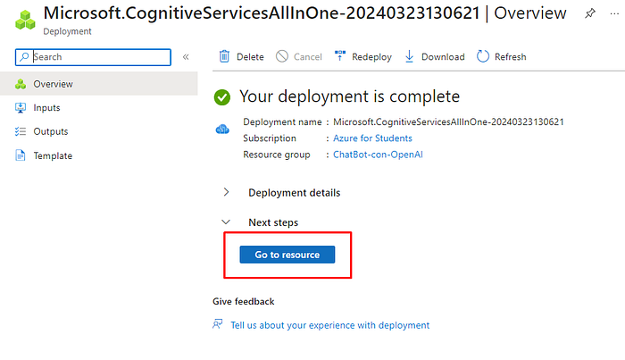Click the Download arrow icon
625x360 pixels.
point(409,56)
